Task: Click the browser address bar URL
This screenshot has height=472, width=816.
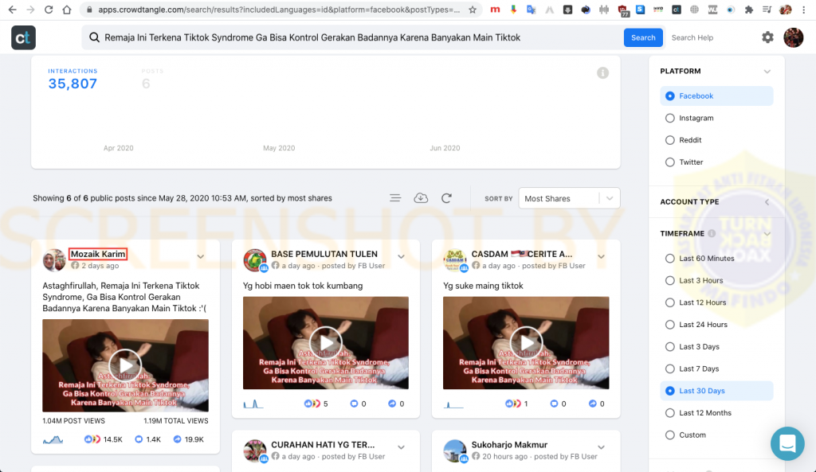Action: pyautogui.click(x=279, y=10)
